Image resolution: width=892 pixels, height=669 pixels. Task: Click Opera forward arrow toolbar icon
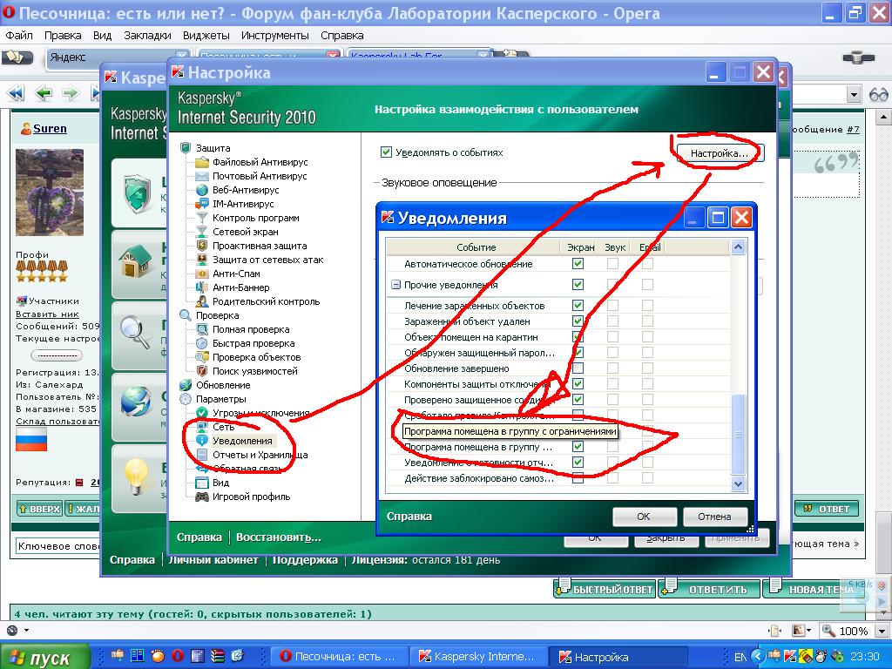[71, 92]
